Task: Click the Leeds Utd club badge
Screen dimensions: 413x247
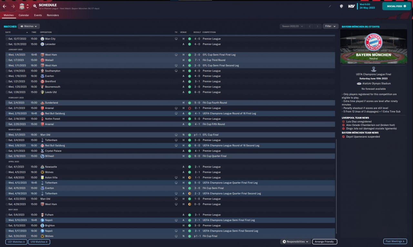Action: click(x=42, y=92)
